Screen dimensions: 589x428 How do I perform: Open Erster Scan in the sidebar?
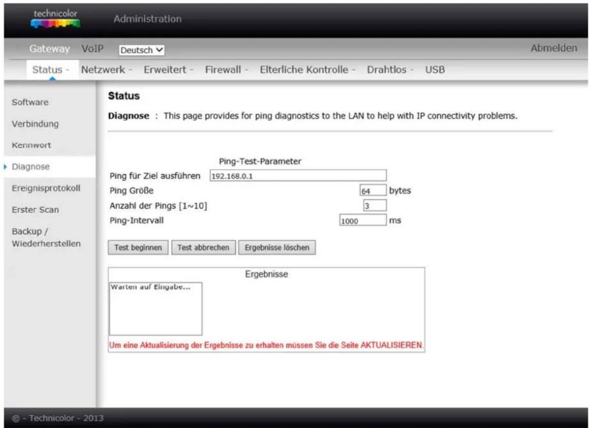click(x=35, y=209)
